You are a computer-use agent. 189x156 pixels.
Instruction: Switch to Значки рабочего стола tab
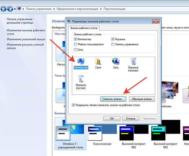pos(84,28)
